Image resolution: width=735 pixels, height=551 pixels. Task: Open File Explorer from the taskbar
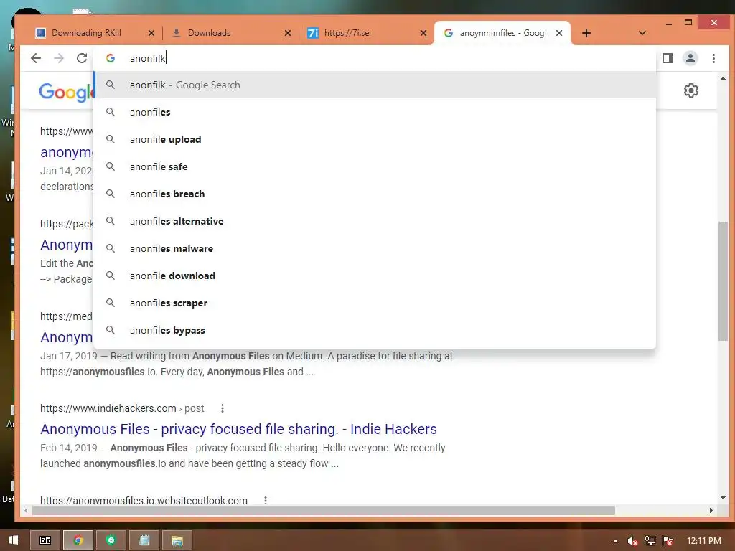[177, 540]
